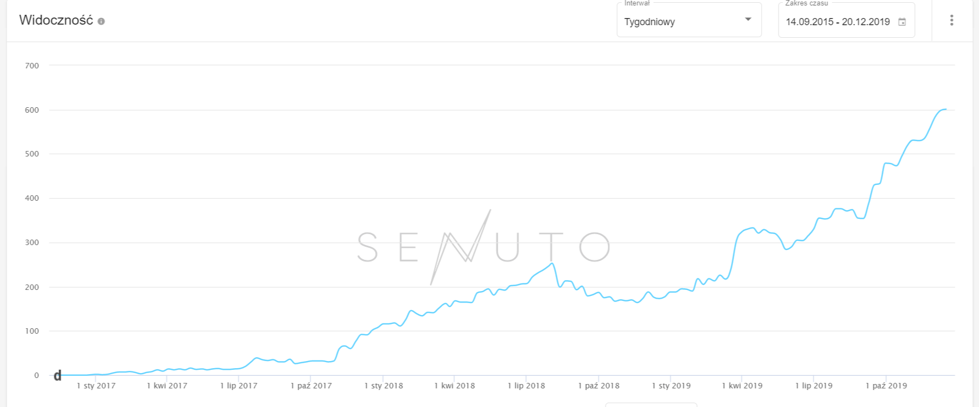
Task: Expand the Interwał dropdown arrow
Action: 748,20
